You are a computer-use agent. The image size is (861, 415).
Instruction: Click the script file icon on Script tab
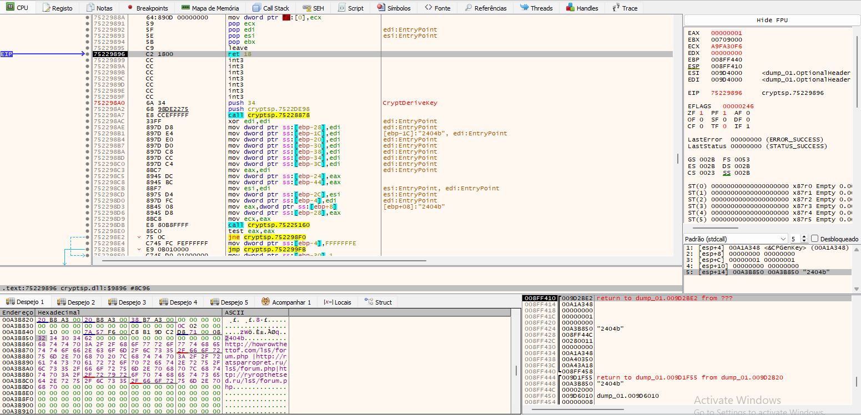[342, 8]
